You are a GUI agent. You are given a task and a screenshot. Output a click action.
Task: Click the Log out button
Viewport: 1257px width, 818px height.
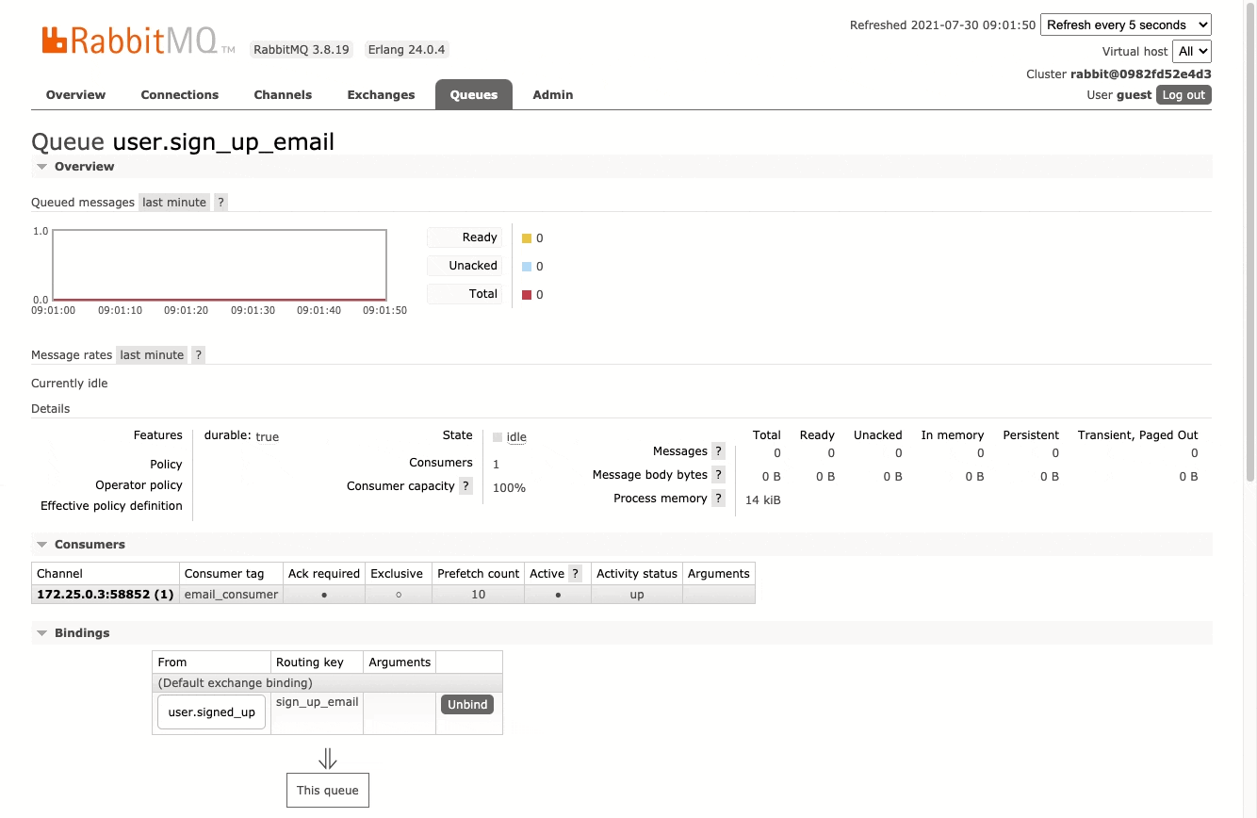coord(1183,94)
